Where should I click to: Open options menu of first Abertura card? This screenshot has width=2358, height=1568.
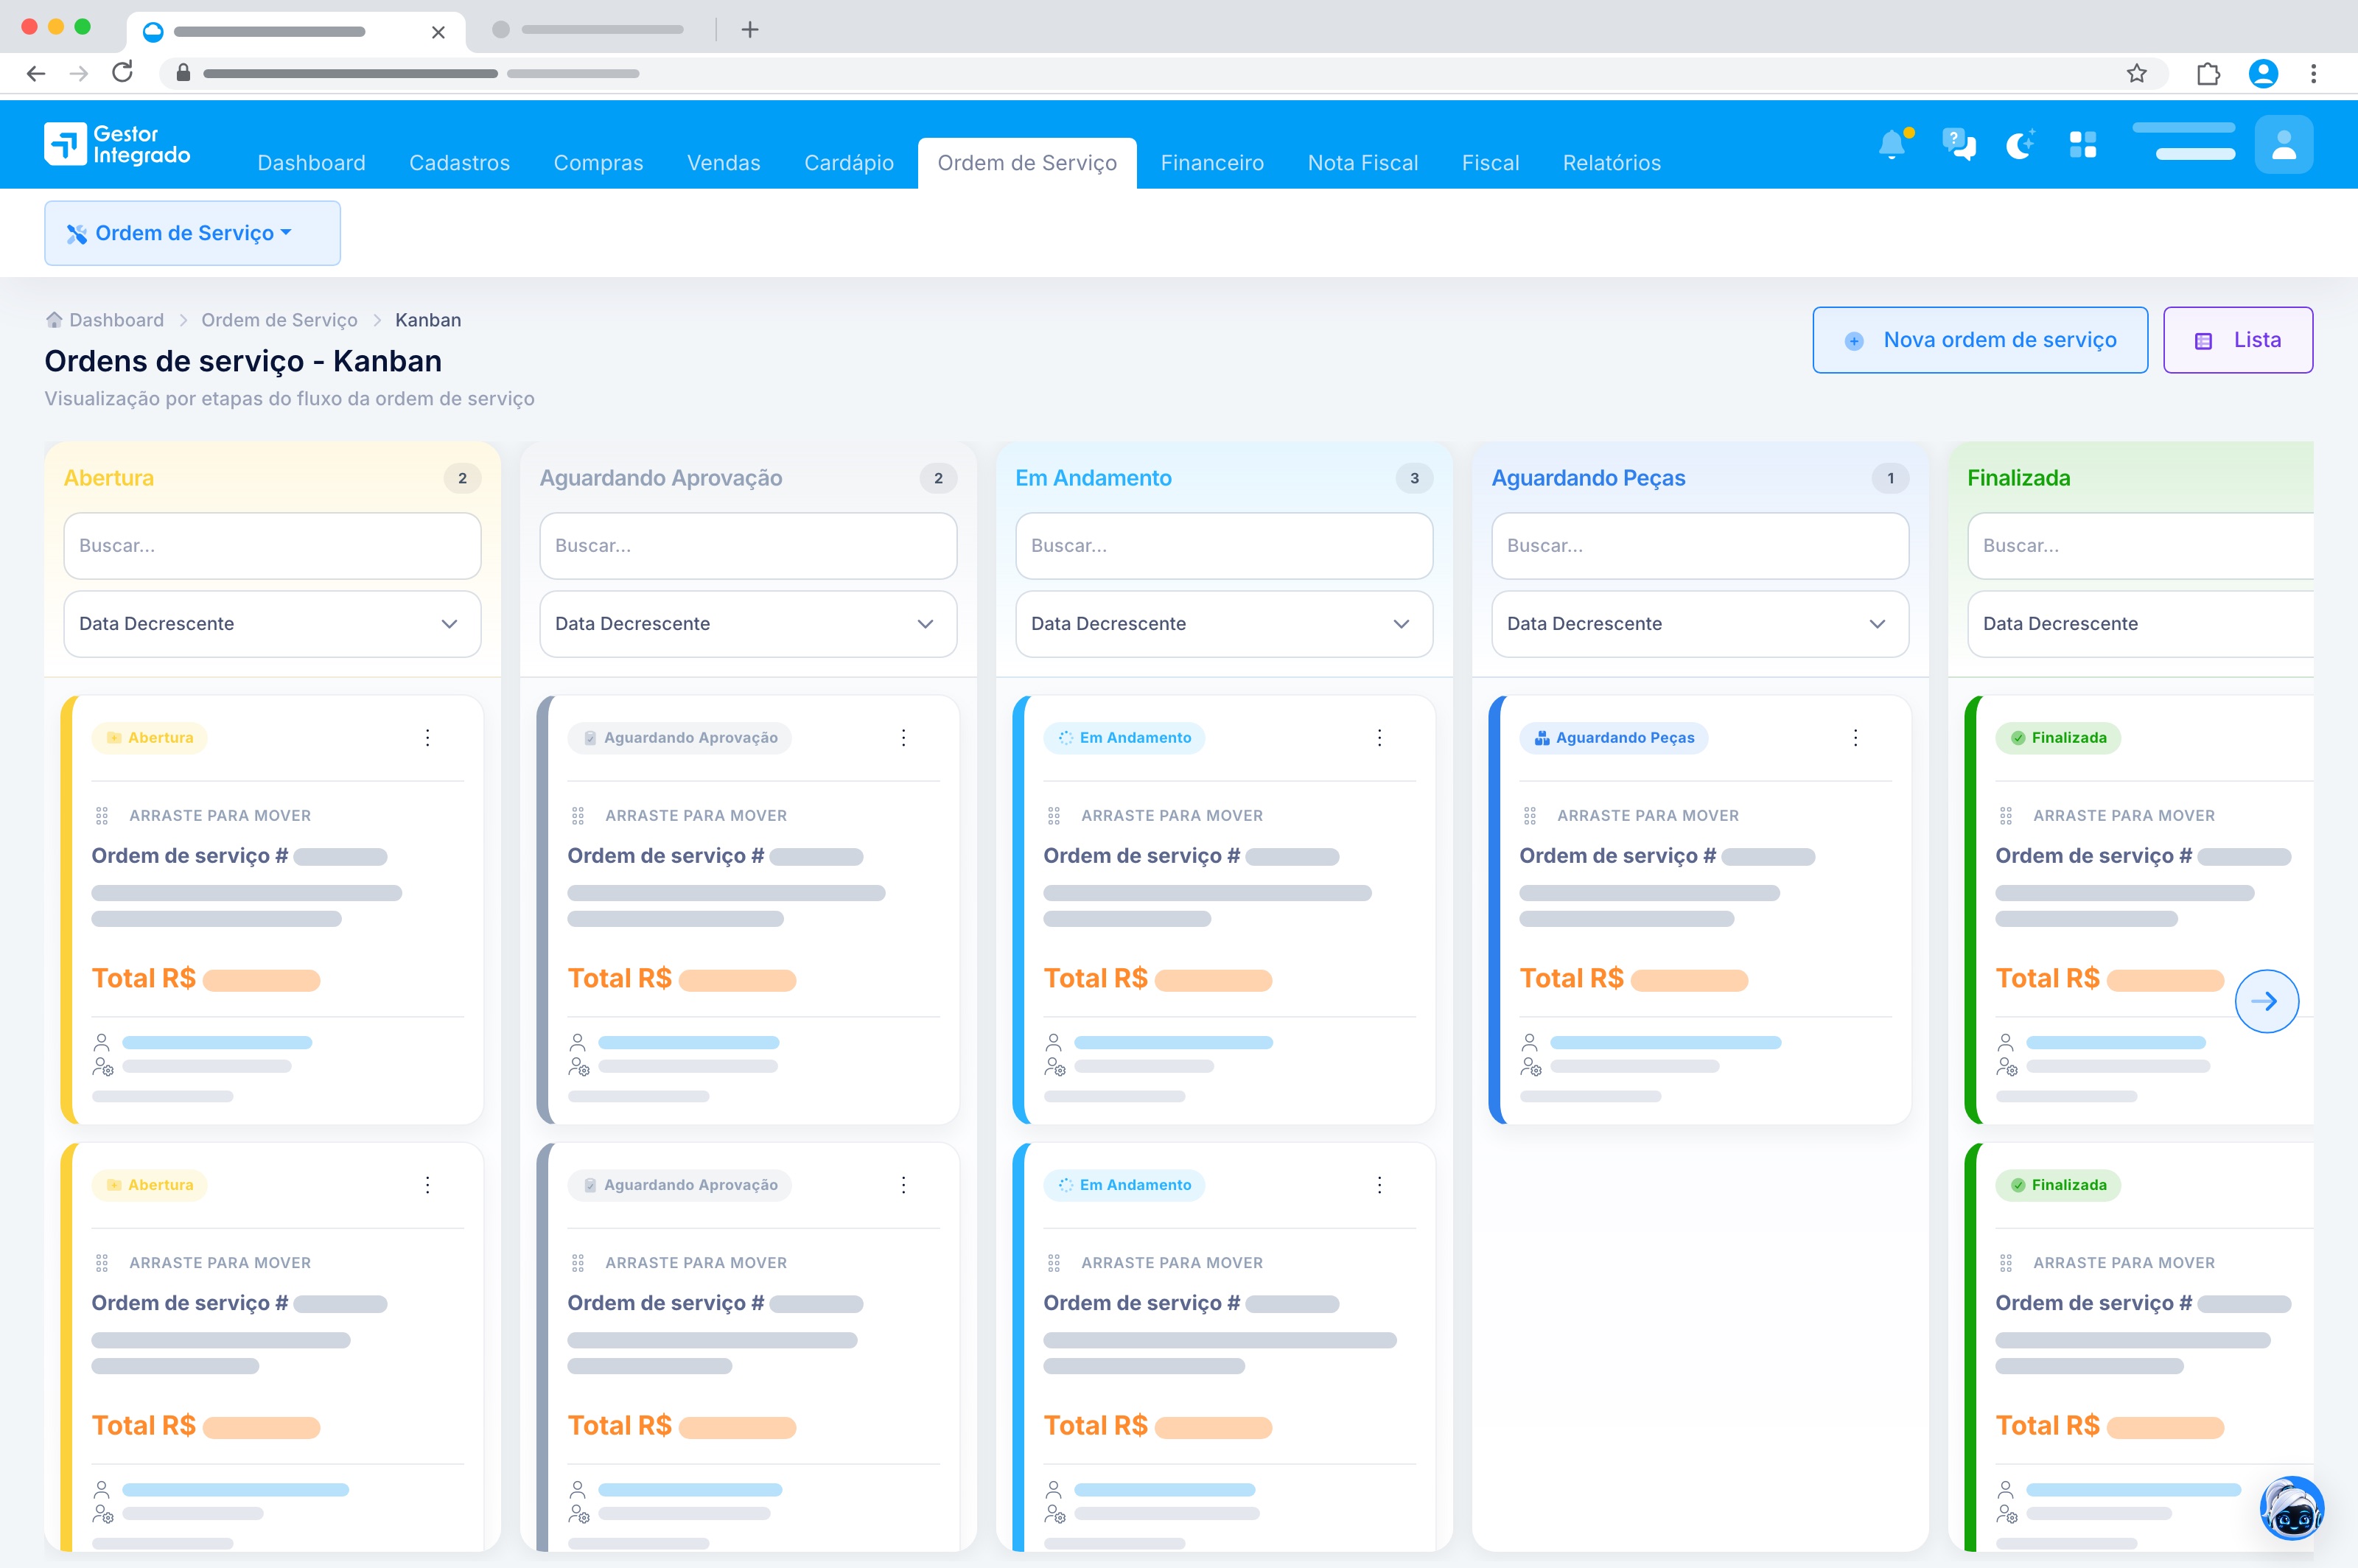click(x=428, y=738)
